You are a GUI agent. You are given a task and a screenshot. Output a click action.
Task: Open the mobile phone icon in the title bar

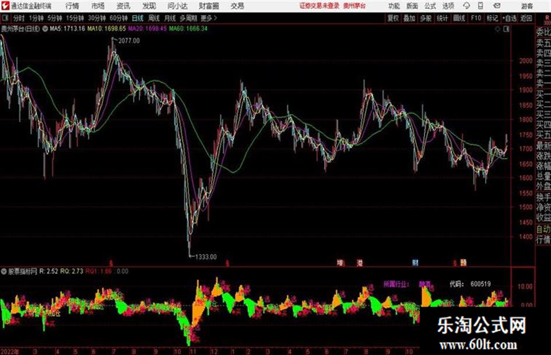480,6
